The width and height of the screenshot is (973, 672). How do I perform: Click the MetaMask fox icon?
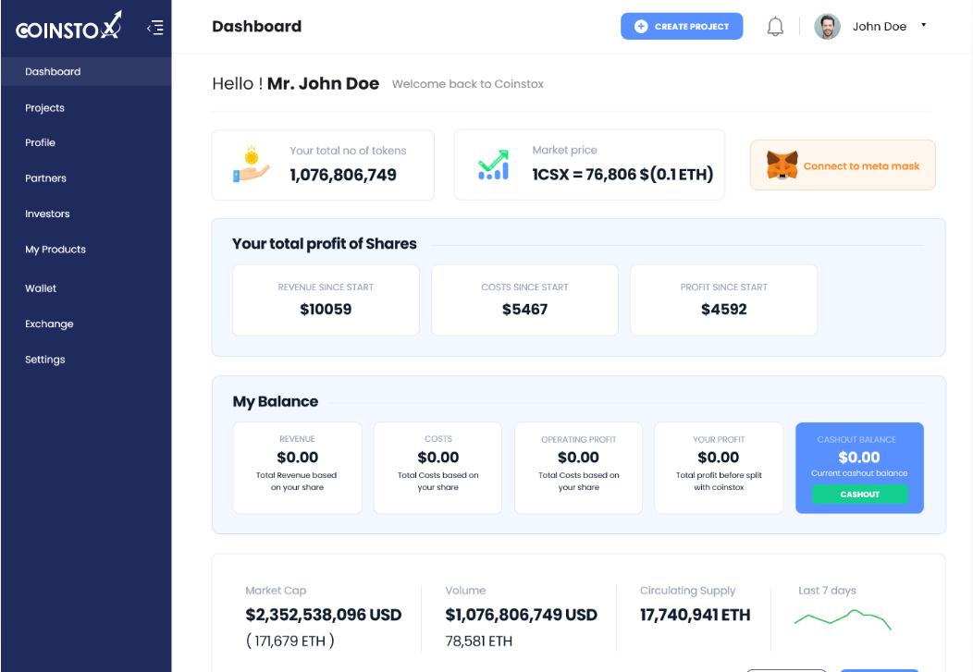click(x=782, y=165)
